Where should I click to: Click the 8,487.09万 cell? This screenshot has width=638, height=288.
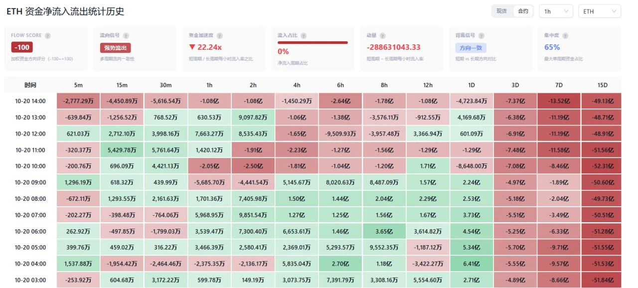click(384, 182)
